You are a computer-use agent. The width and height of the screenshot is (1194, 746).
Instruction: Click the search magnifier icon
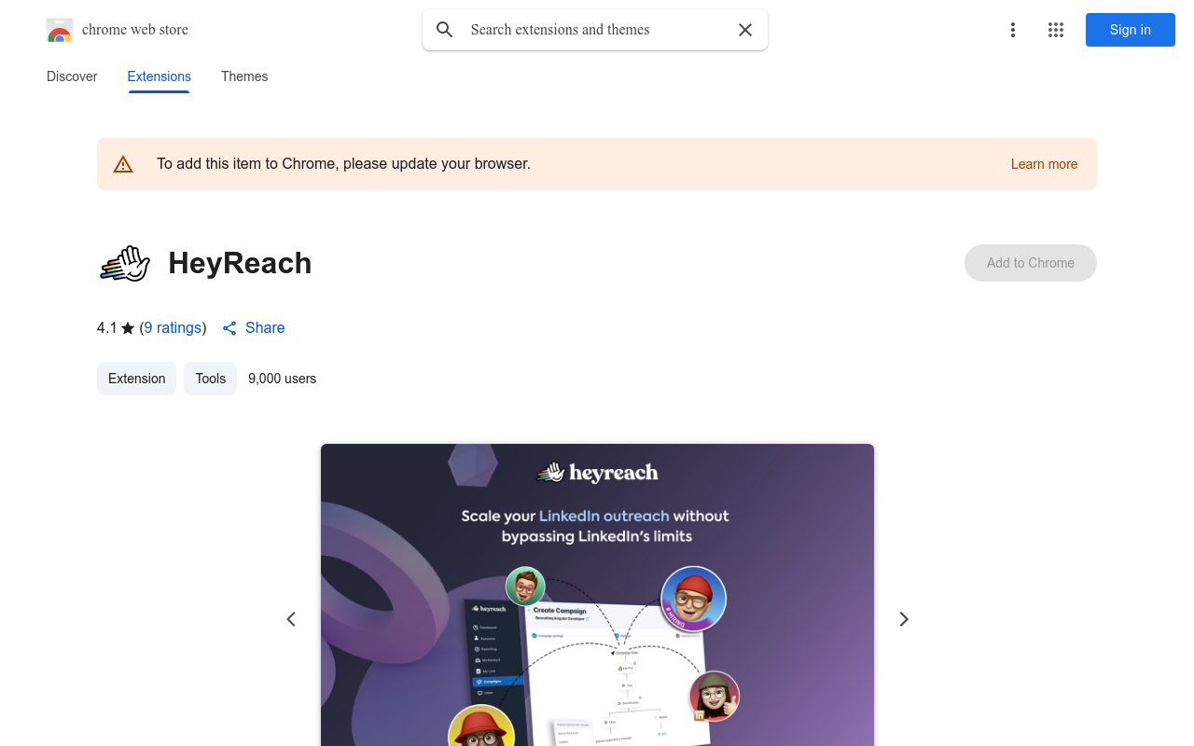(445, 30)
